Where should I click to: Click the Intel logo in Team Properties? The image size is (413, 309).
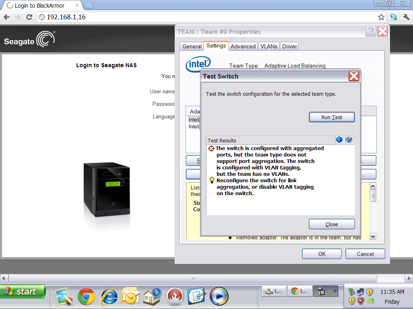coord(198,64)
